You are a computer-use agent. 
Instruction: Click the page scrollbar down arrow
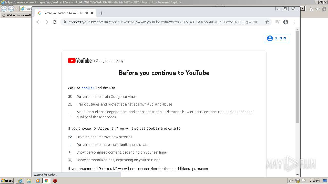tap(298, 175)
